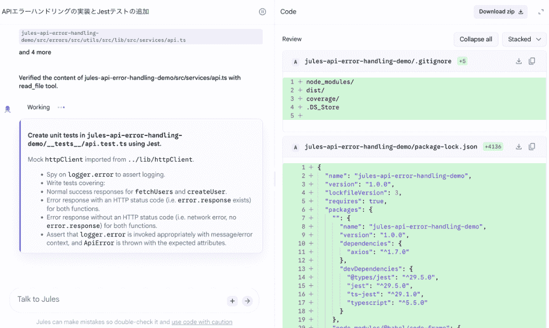Collapse the package-lock.json file header
Screen dimensions: 549x328
[x=414, y=147]
